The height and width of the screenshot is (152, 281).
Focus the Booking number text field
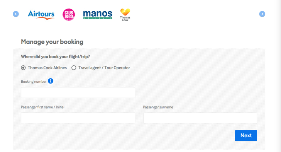click(78, 92)
